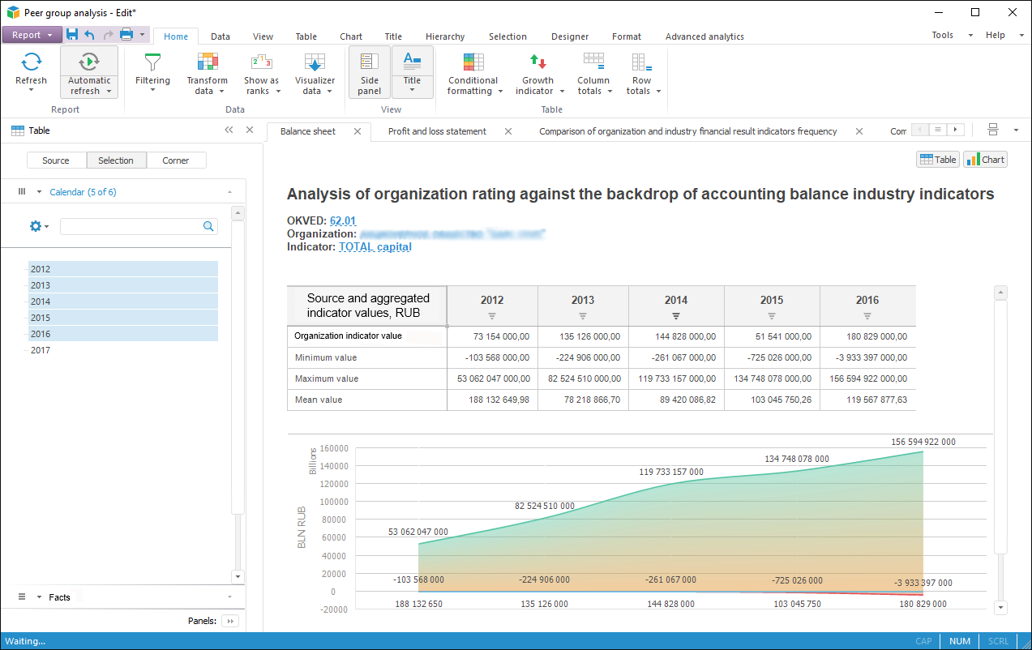Screen dimensions: 1032x650
Task: Click the TOTAL capital indicator link
Action: 375,247
